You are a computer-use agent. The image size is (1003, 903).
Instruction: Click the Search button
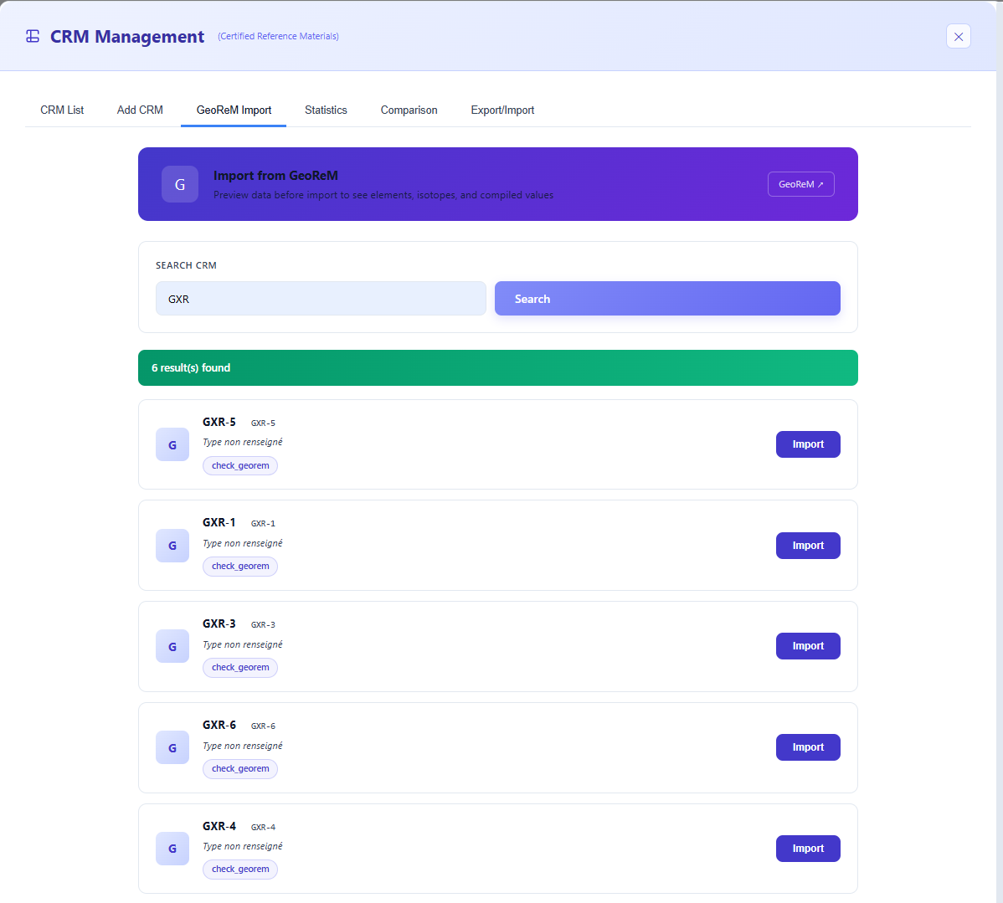pyautogui.click(x=667, y=298)
